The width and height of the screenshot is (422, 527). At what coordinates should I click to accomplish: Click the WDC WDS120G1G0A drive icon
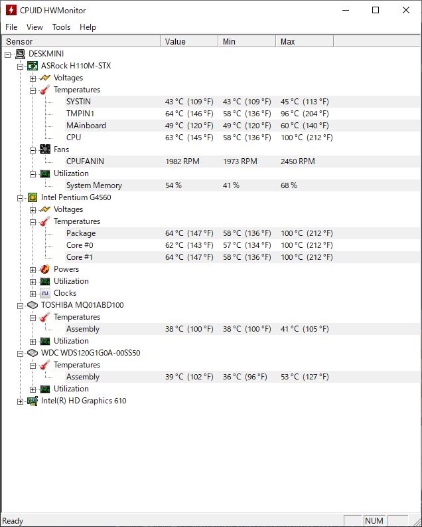point(33,353)
